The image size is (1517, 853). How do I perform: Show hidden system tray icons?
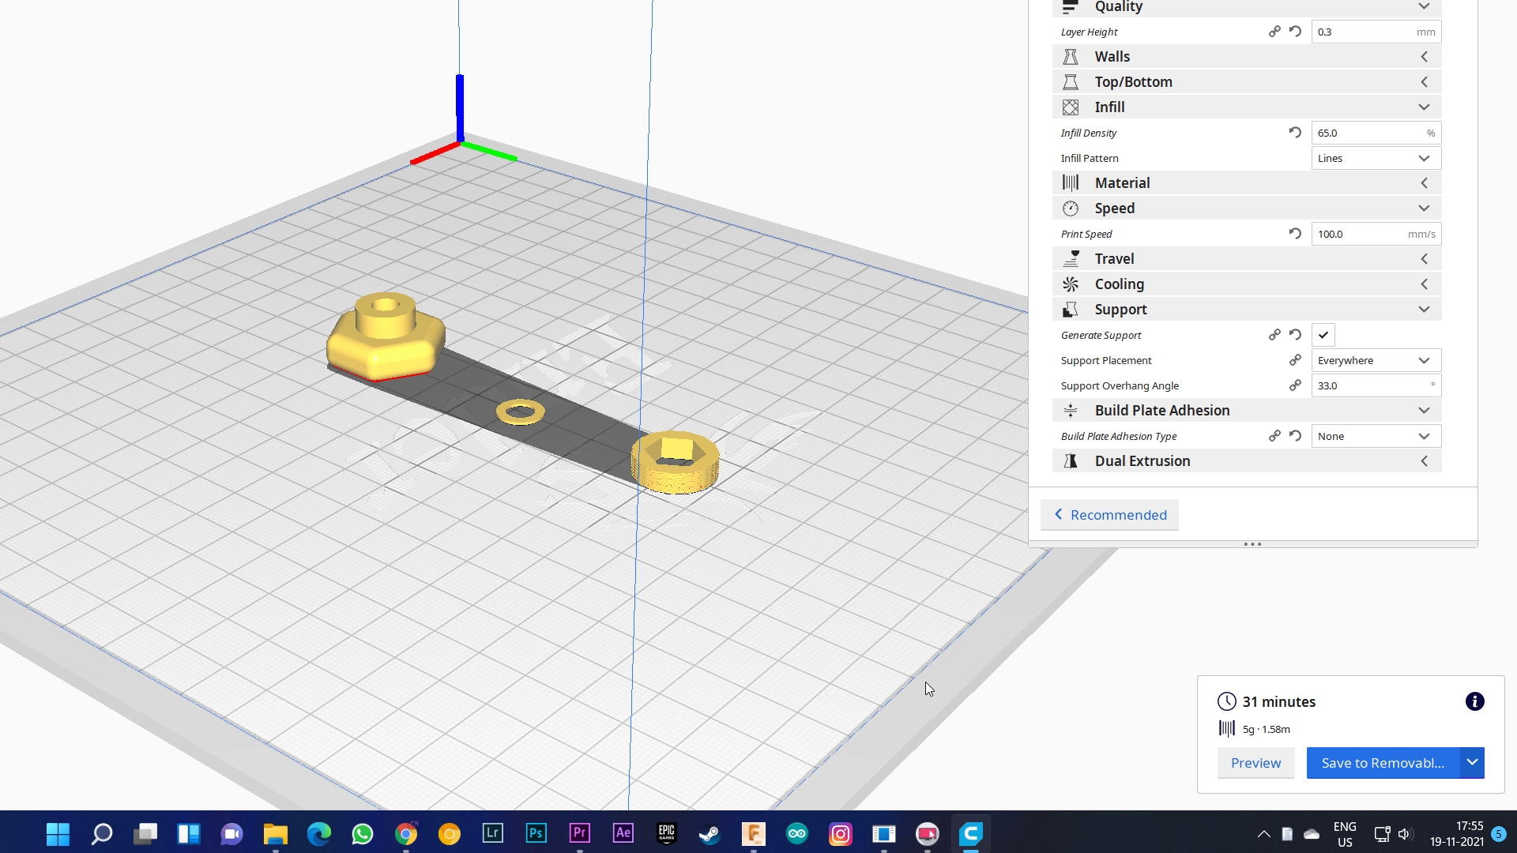pos(1263,834)
